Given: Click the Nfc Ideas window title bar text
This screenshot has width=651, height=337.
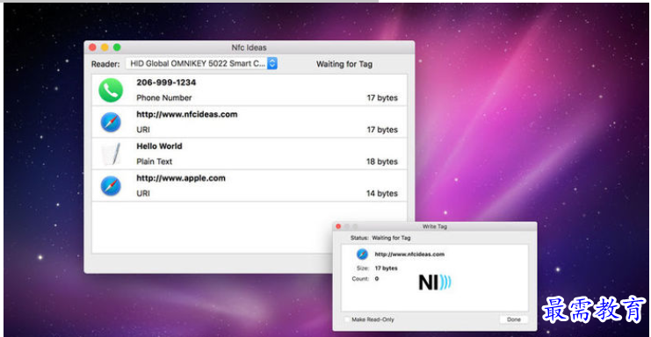Looking at the screenshot, I should [250, 47].
